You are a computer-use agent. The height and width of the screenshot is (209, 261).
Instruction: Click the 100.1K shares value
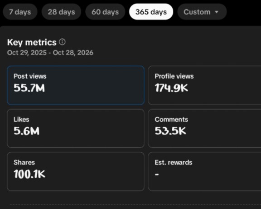[x=29, y=174]
